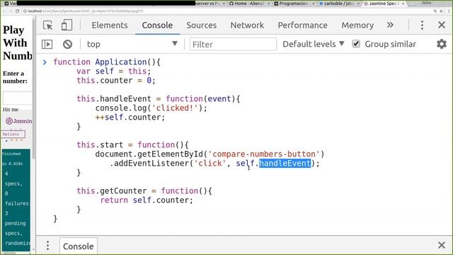453x255 pixels.
Task: Bookmark the page with star icon
Action: coord(441,11)
